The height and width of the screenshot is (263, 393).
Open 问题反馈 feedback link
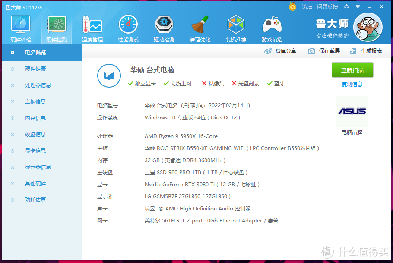(327, 7)
